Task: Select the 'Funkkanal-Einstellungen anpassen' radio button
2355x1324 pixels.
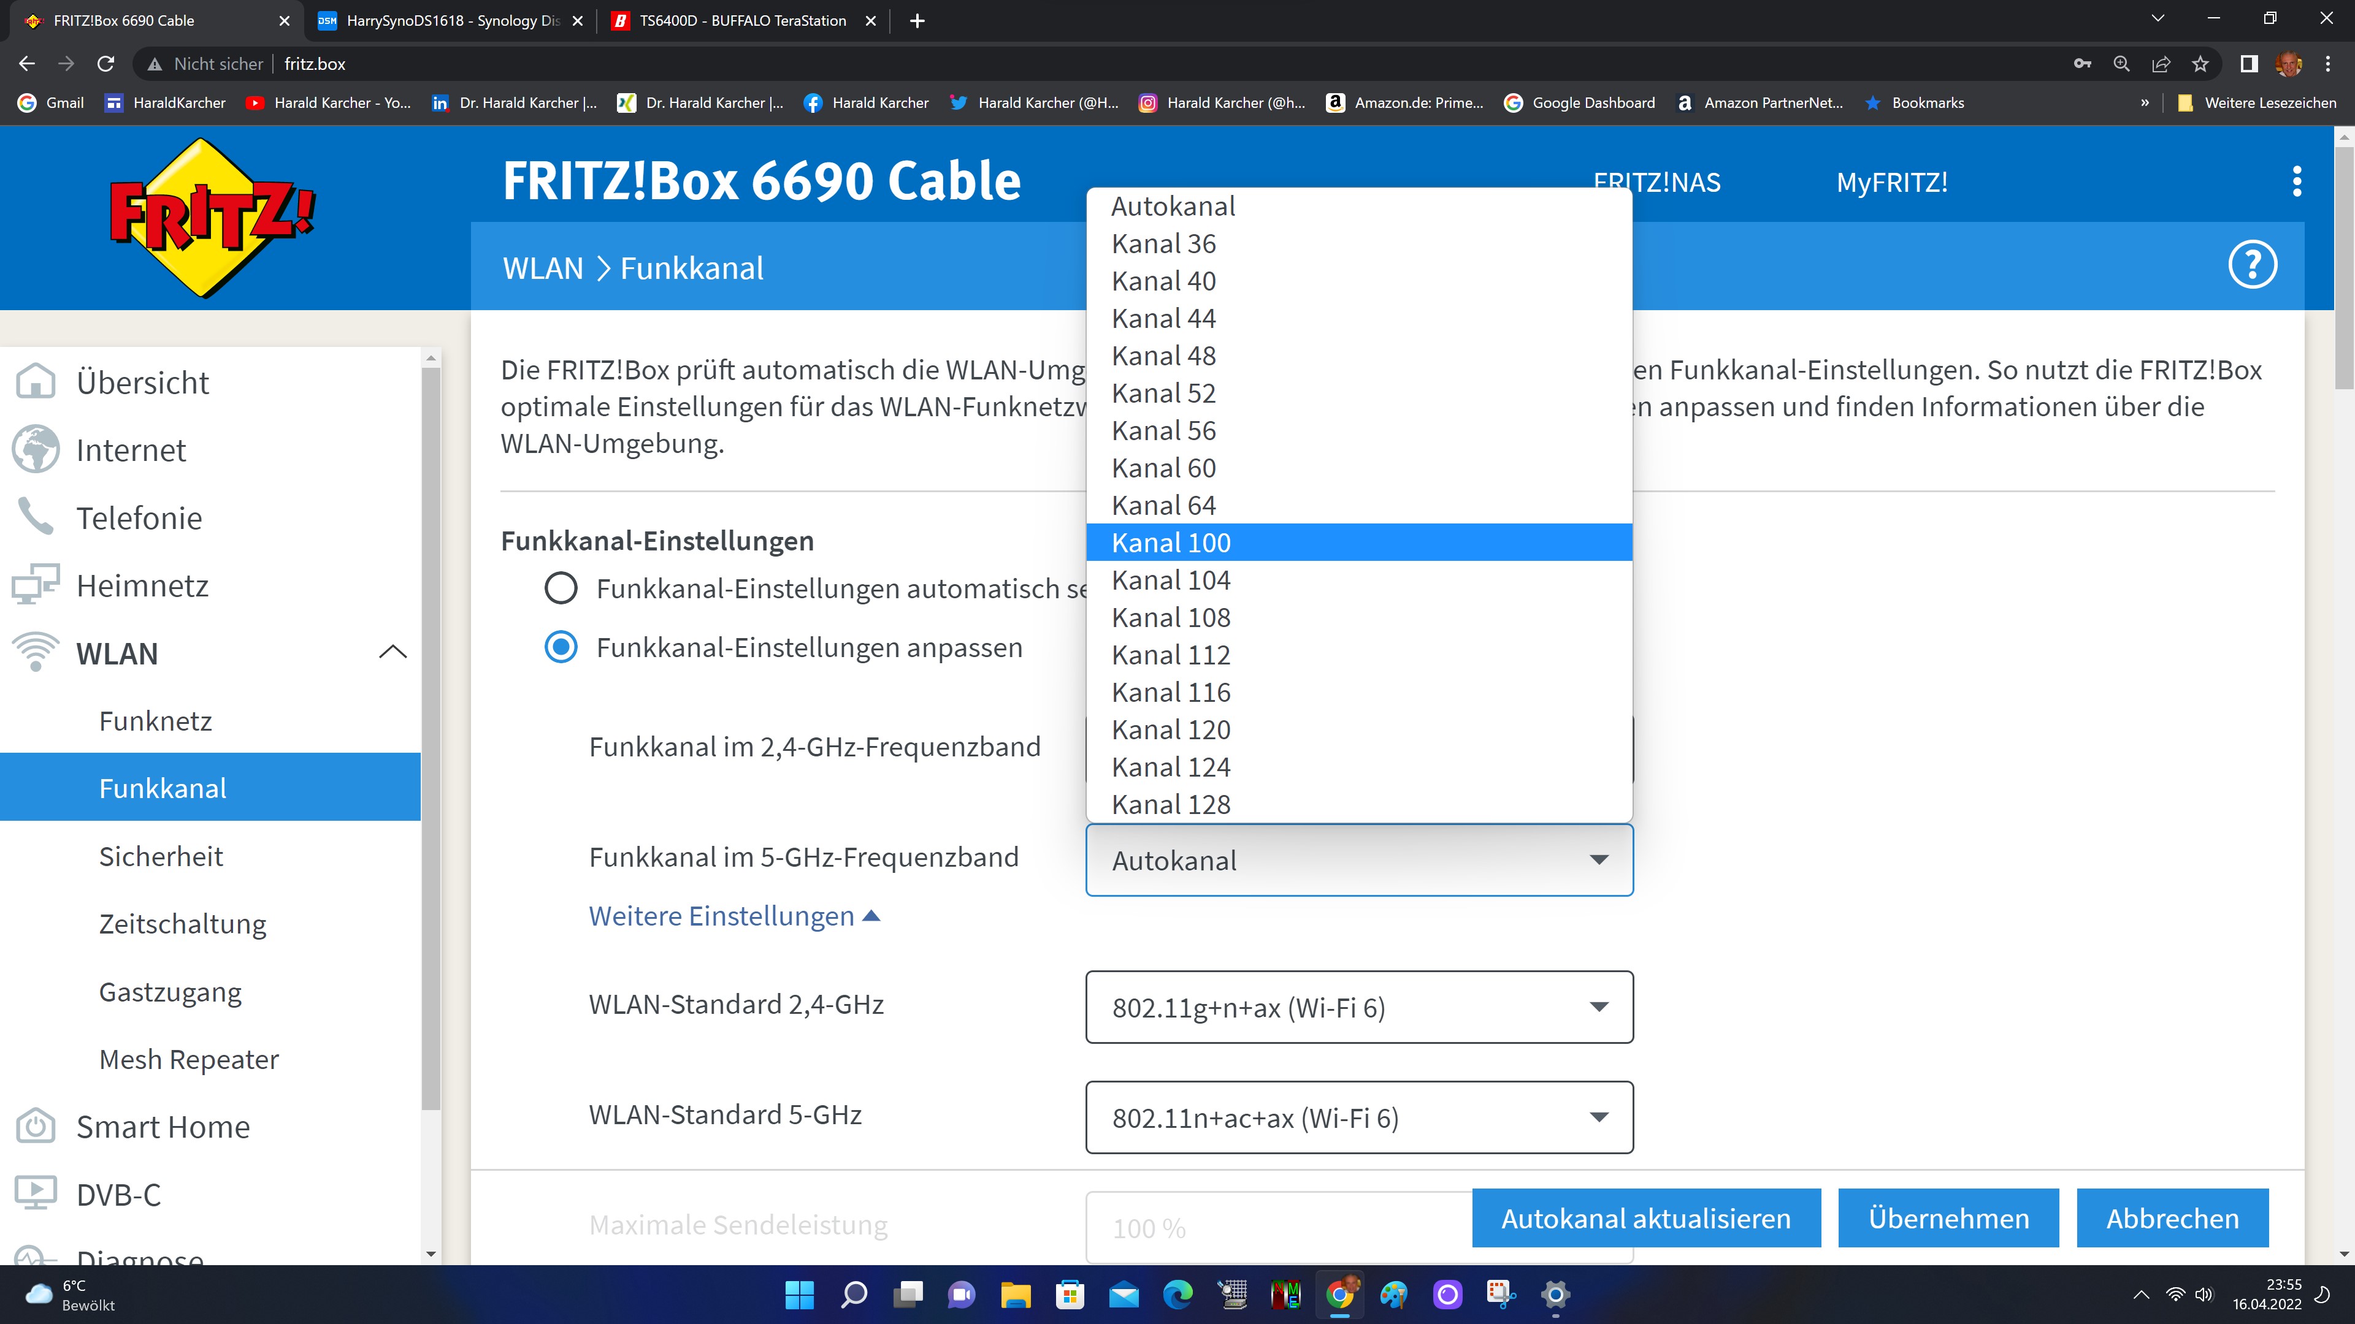Action: point(561,648)
